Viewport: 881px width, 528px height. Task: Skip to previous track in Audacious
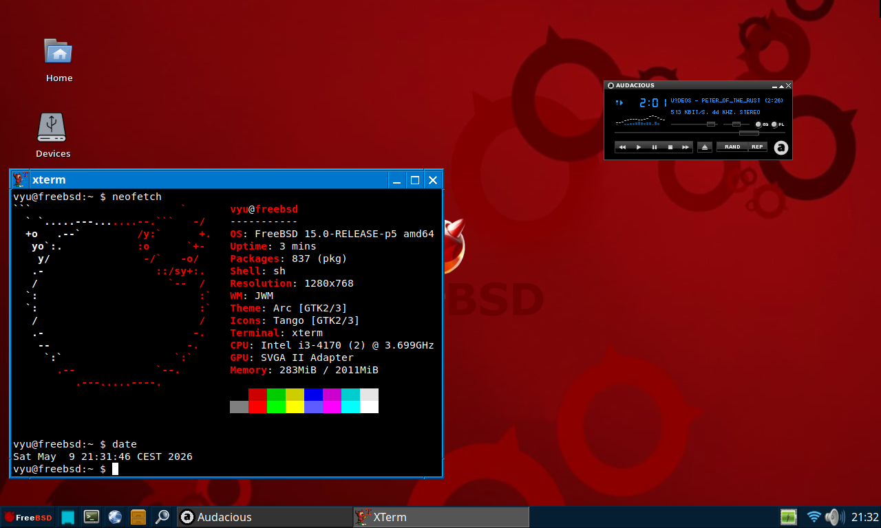622,147
